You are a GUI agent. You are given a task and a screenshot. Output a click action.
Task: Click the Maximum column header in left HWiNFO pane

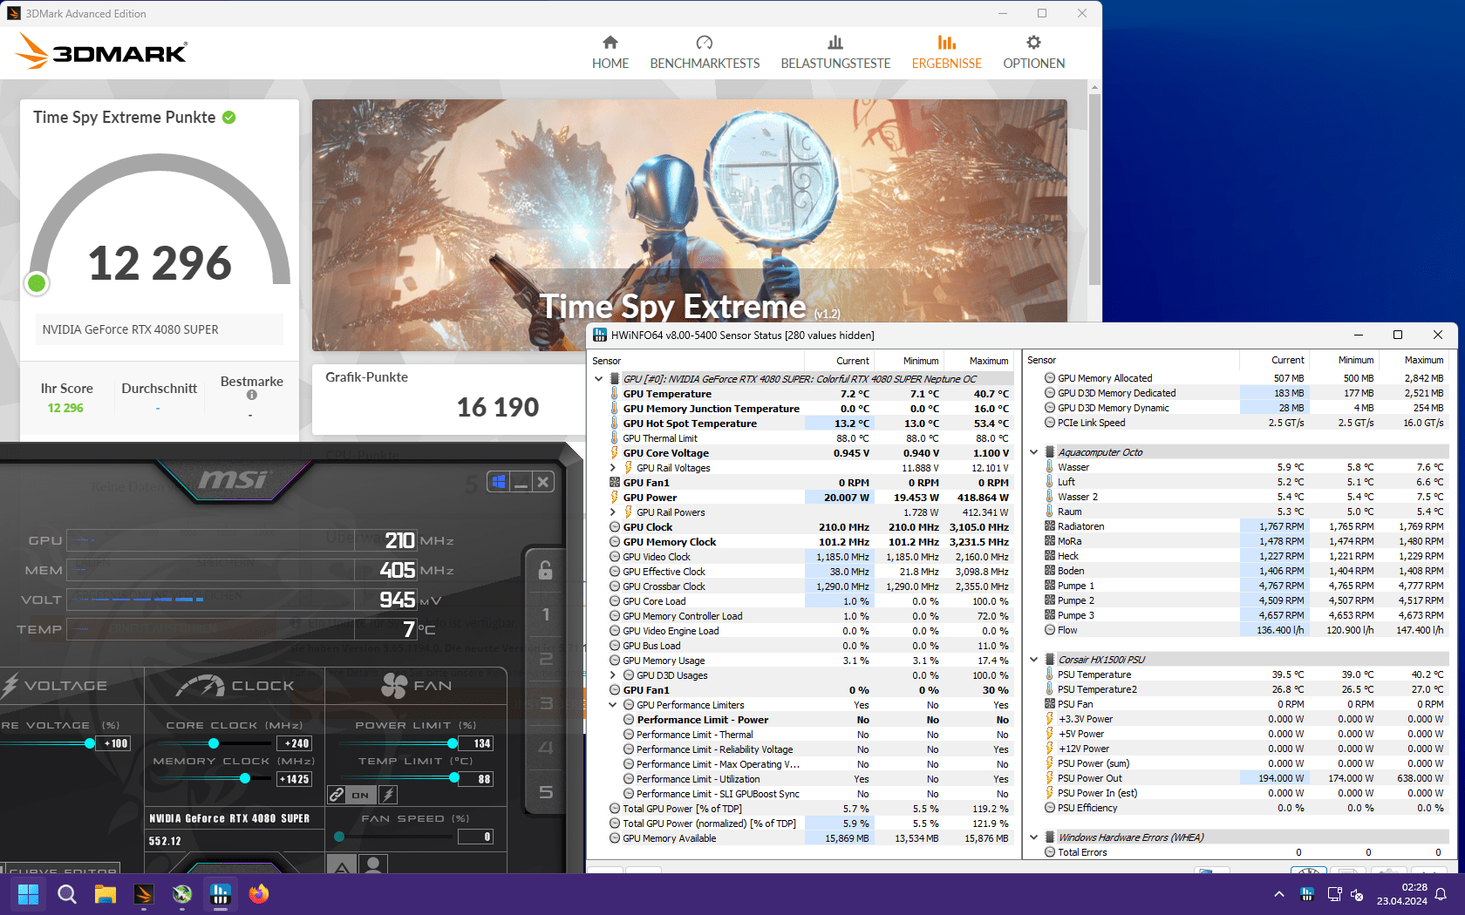click(x=978, y=361)
